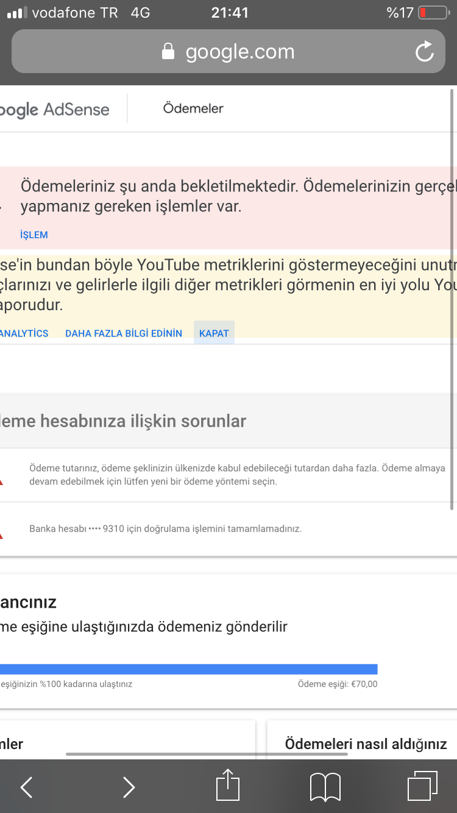
Task: Click the YouTube metrics notice text
Action: pos(228,285)
